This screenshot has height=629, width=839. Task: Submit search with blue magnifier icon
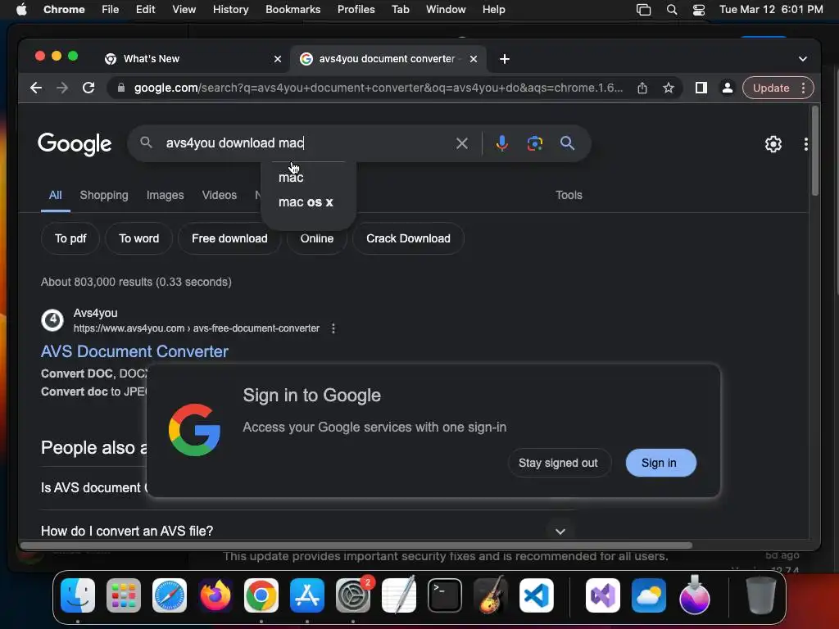point(567,143)
